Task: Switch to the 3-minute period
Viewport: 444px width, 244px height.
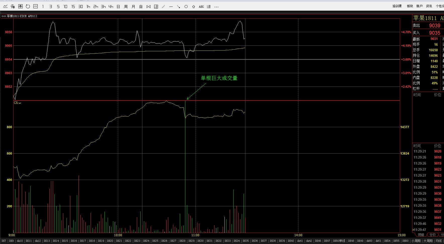Action: click(50, 7)
